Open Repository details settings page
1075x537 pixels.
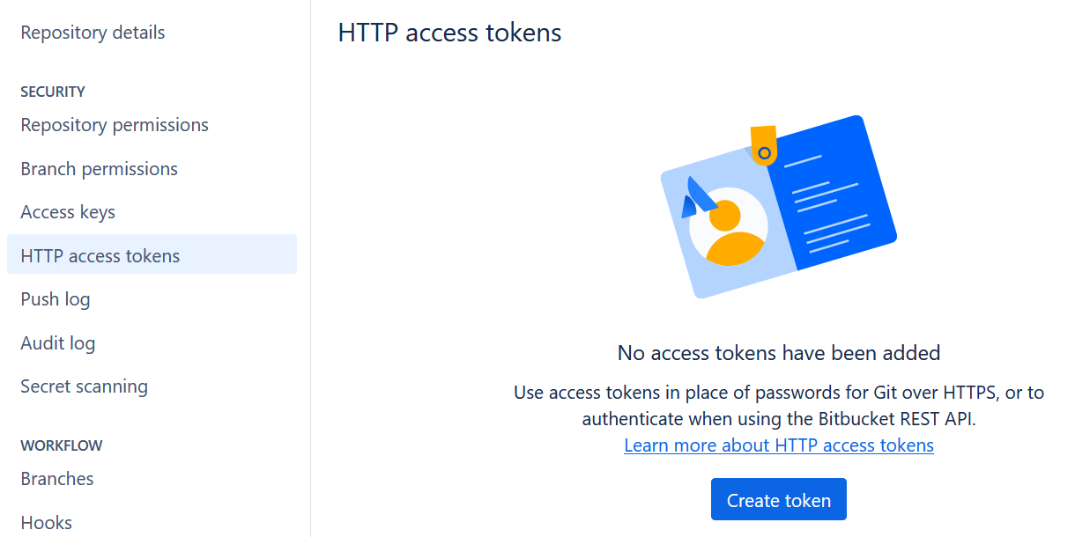pos(93,33)
